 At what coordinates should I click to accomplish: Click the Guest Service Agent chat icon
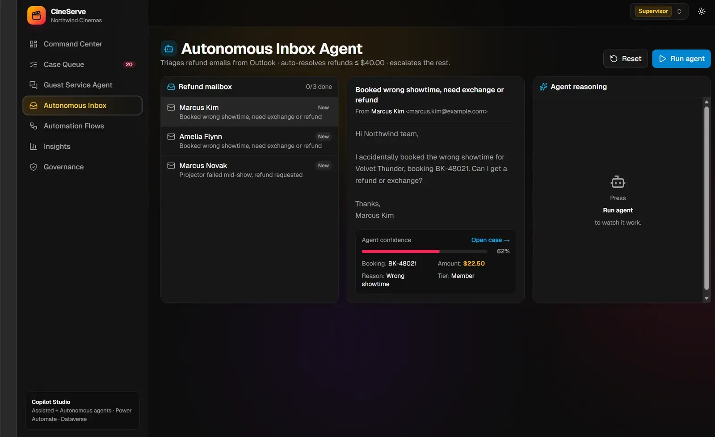(34, 85)
